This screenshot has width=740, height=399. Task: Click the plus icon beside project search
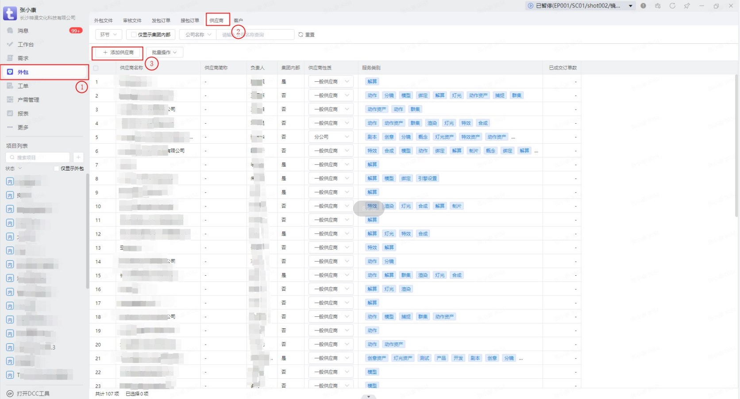click(78, 157)
